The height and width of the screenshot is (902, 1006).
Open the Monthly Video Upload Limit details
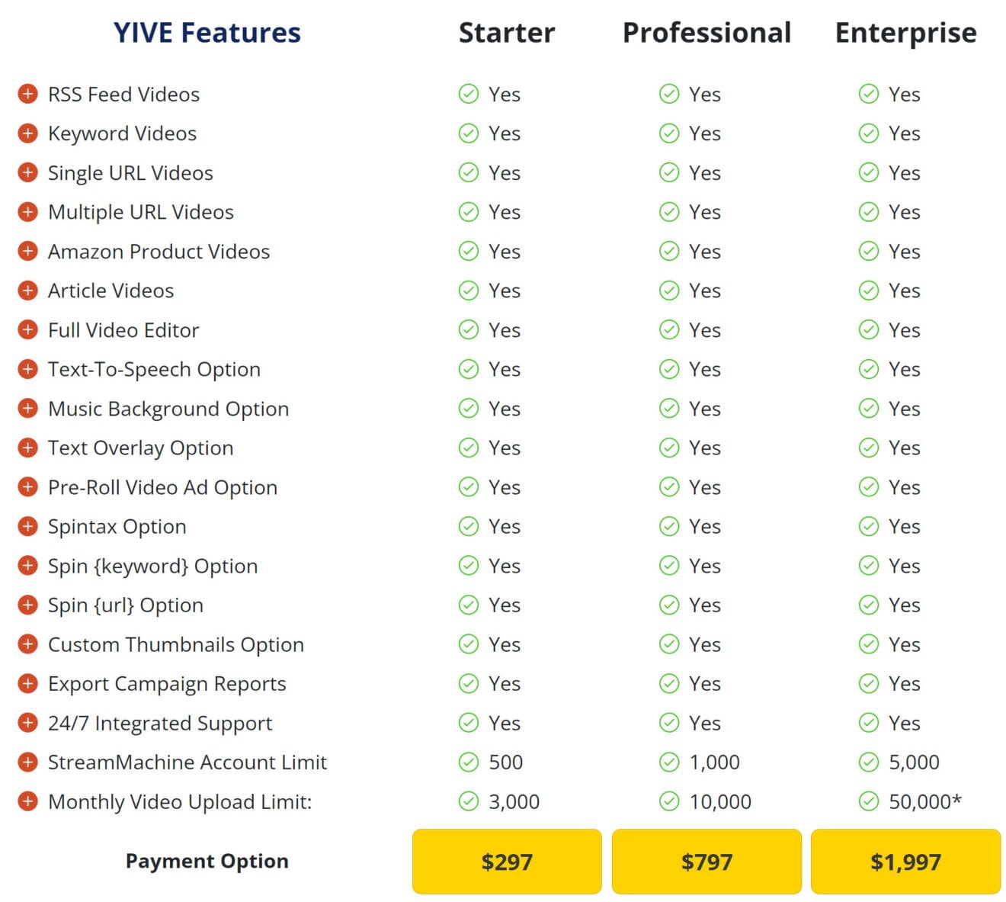coord(28,801)
